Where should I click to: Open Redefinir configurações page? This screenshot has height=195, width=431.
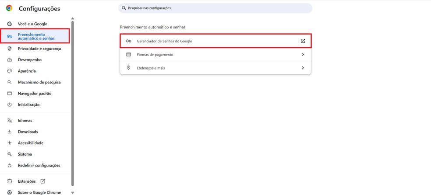[x=39, y=165]
